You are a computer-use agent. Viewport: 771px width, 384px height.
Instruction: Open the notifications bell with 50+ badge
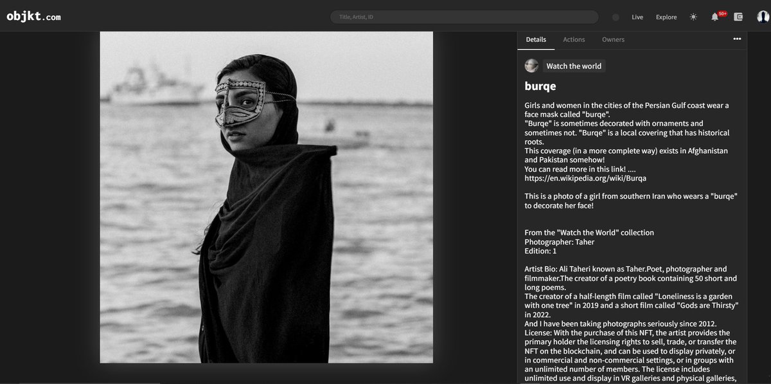[x=715, y=17]
